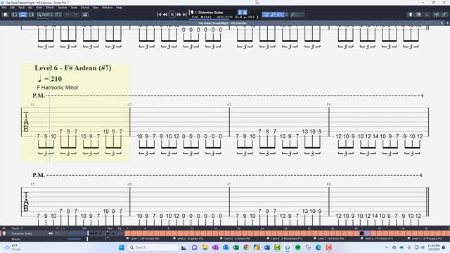Viewport: 450px width, 253px height.
Task: Open Microsoft Edge from taskbar
Action: pos(319,247)
